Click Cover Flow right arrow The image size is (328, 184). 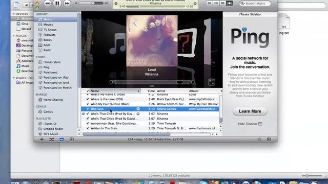pos(191,82)
